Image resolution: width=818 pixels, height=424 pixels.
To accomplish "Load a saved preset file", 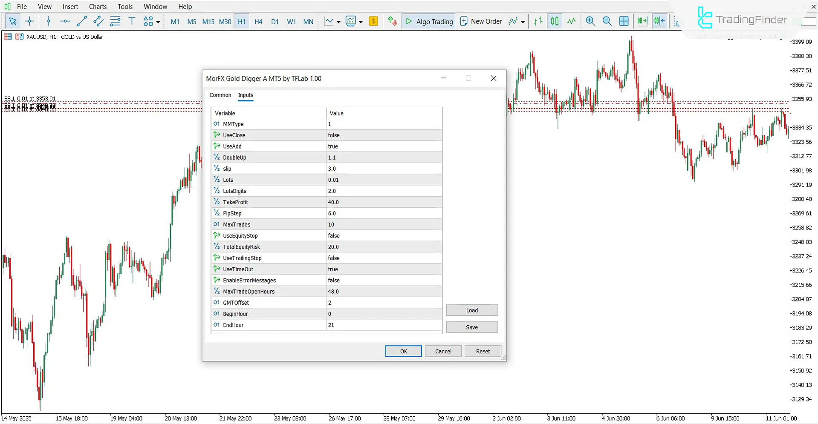I will pos(472,310).
